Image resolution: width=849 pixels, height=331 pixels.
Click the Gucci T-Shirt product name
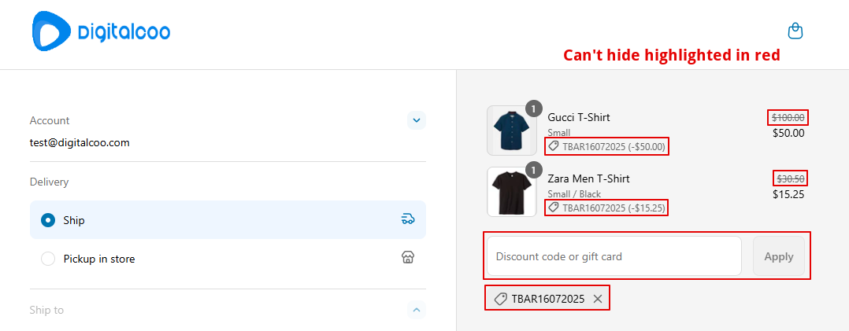(579, 117)
